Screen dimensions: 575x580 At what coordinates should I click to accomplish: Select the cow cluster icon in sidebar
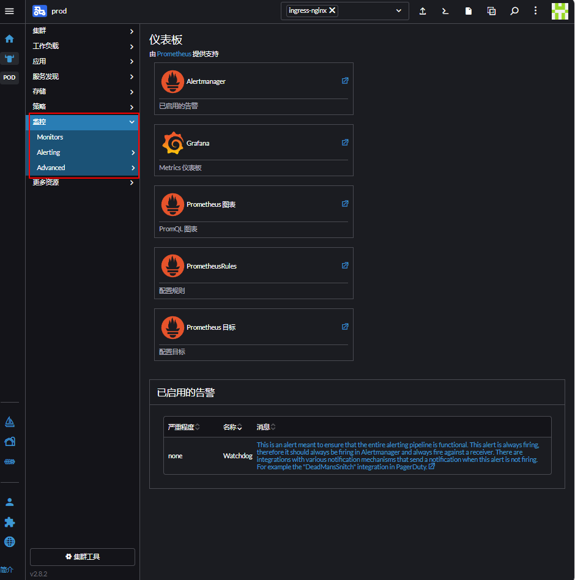tap(9, 59)
